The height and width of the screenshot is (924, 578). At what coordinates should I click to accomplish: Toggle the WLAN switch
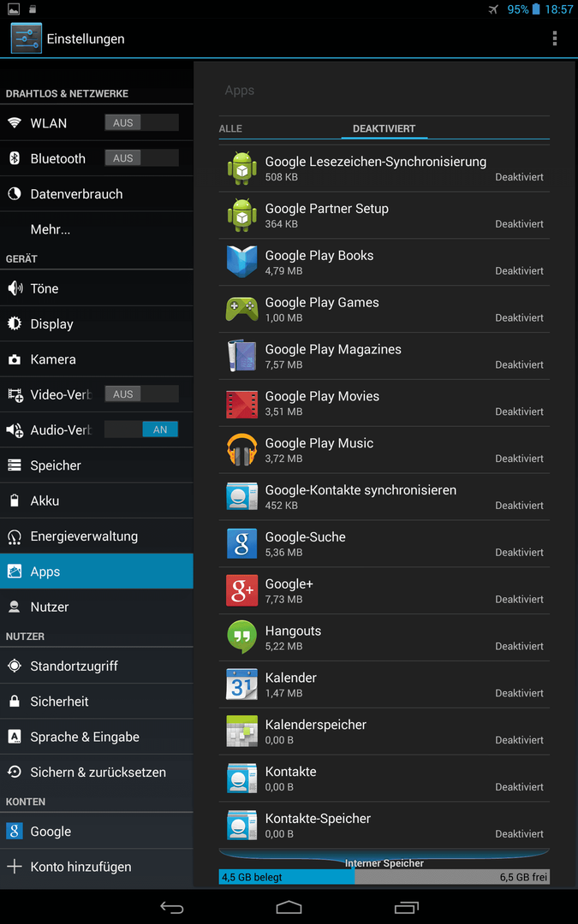coord(141,122)
